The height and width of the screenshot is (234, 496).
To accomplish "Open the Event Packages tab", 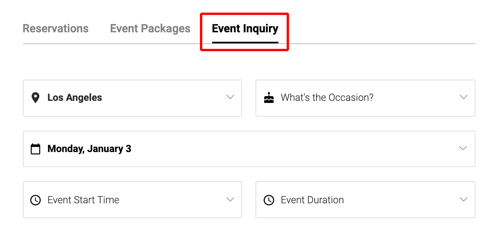I will [150, 29].
